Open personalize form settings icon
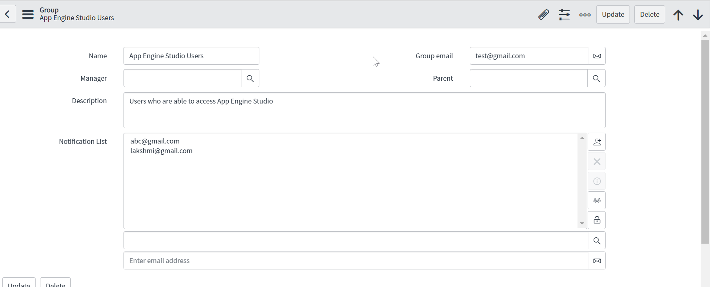This screenshot has width=710, height=287. [564, 15]
